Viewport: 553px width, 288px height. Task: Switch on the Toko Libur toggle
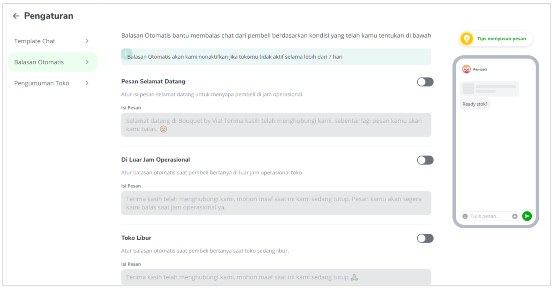(x=425, y=238)
